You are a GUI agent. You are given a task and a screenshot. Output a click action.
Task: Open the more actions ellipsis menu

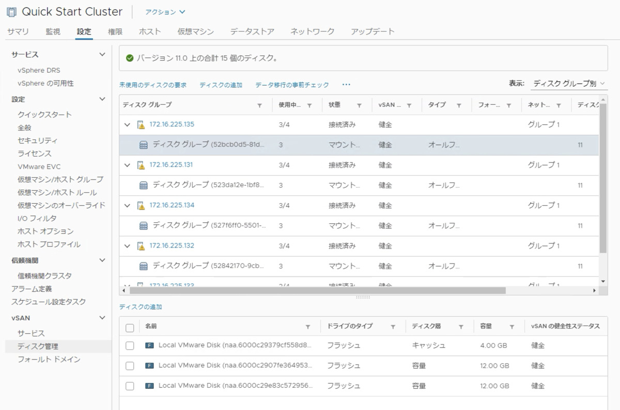[x=346, y=85]
